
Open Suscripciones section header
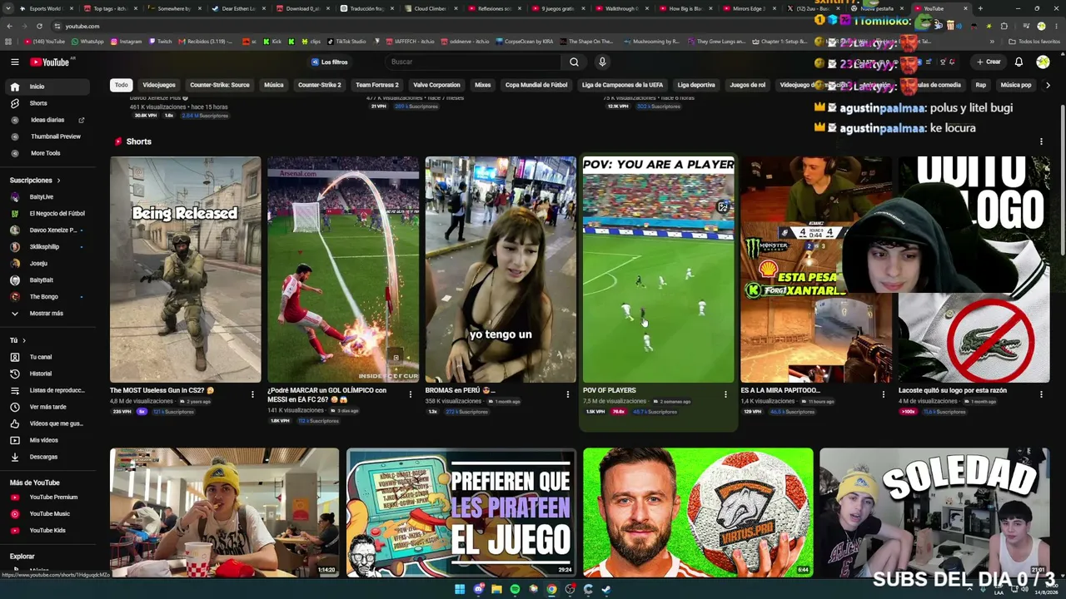[35, 181]
